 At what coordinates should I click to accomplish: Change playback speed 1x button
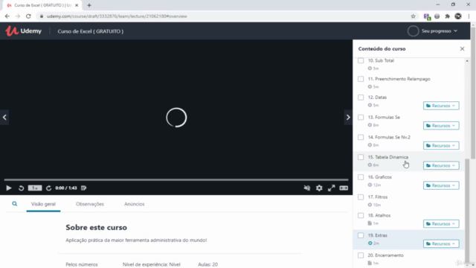(35, 188)
